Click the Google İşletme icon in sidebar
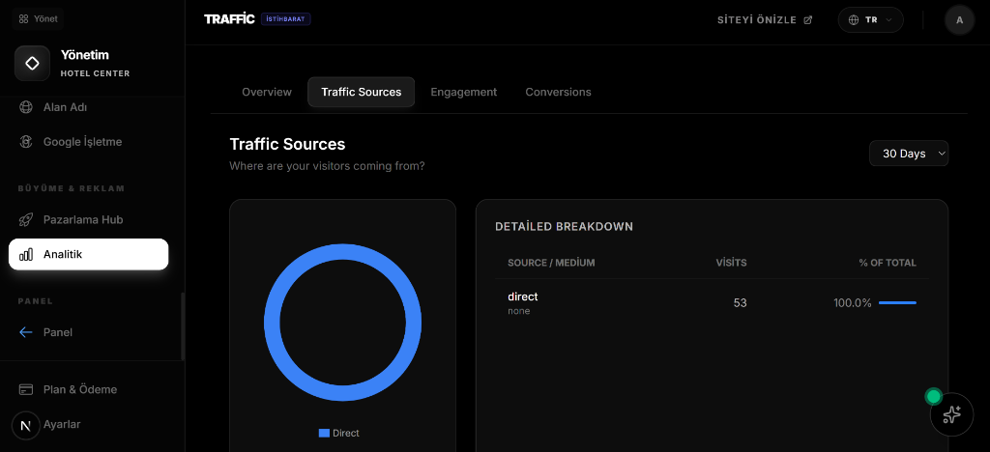Image resolution: width=990 pixels, height=452 pixels. coord(26,142)
